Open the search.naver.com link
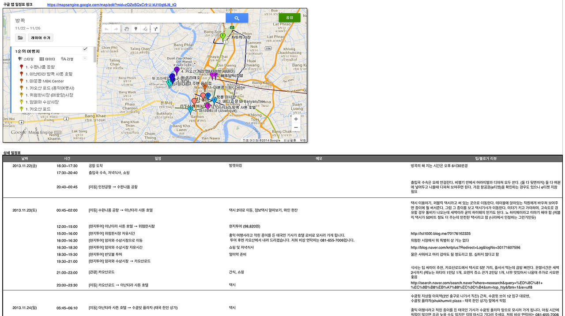 click(x=477, y=285)
